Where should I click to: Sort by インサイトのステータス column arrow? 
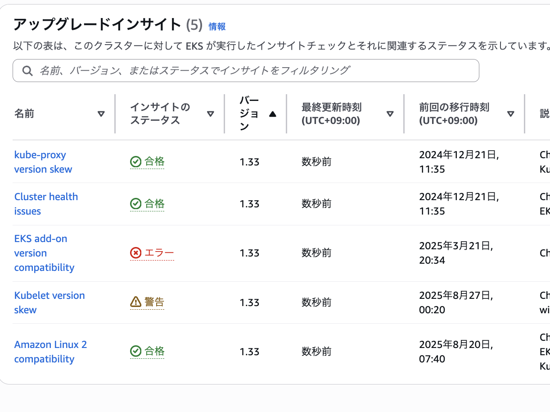[x=210, y=114]
